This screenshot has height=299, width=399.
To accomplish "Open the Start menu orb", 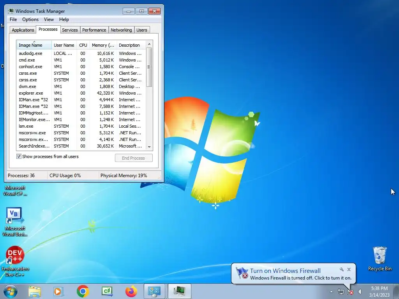I will [x=10, y=291].
